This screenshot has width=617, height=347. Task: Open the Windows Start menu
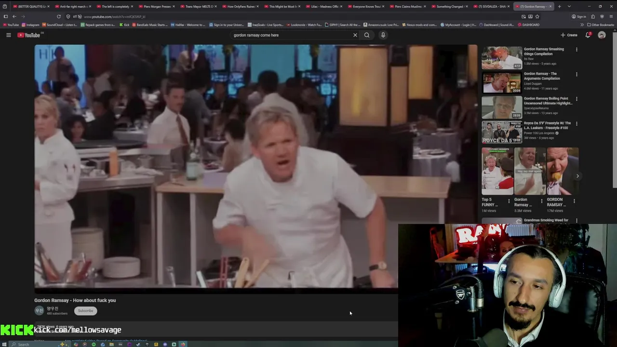click(5, 344)
